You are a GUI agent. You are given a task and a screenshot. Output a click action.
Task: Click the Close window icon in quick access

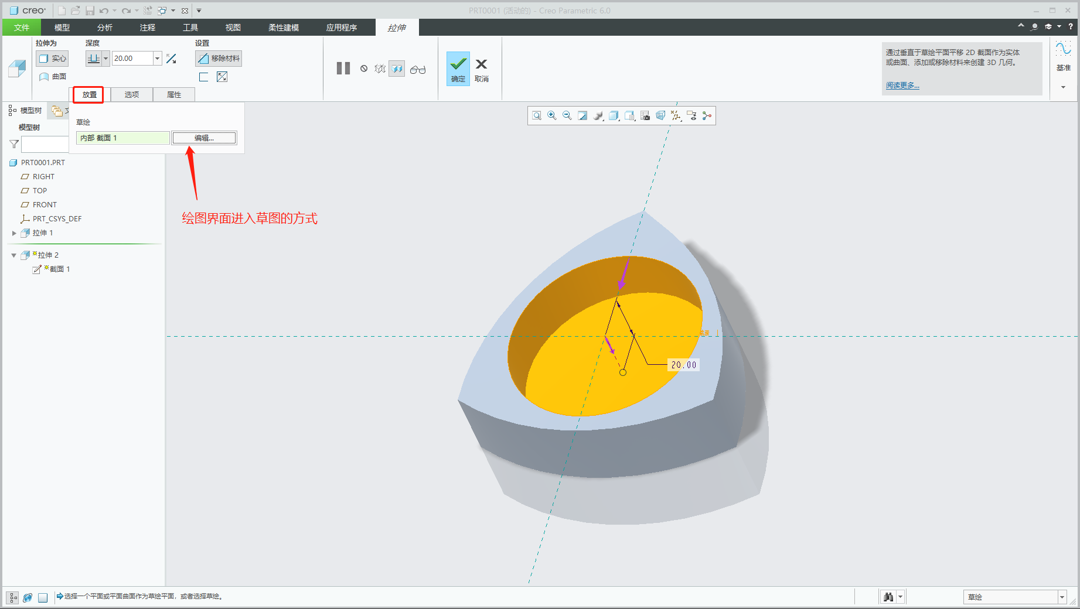pyautogui.click(x=185, y=11)
